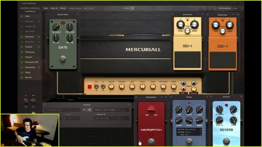
Task: Toggle the Parametric EQ module power icon
Action: (22, 62)
